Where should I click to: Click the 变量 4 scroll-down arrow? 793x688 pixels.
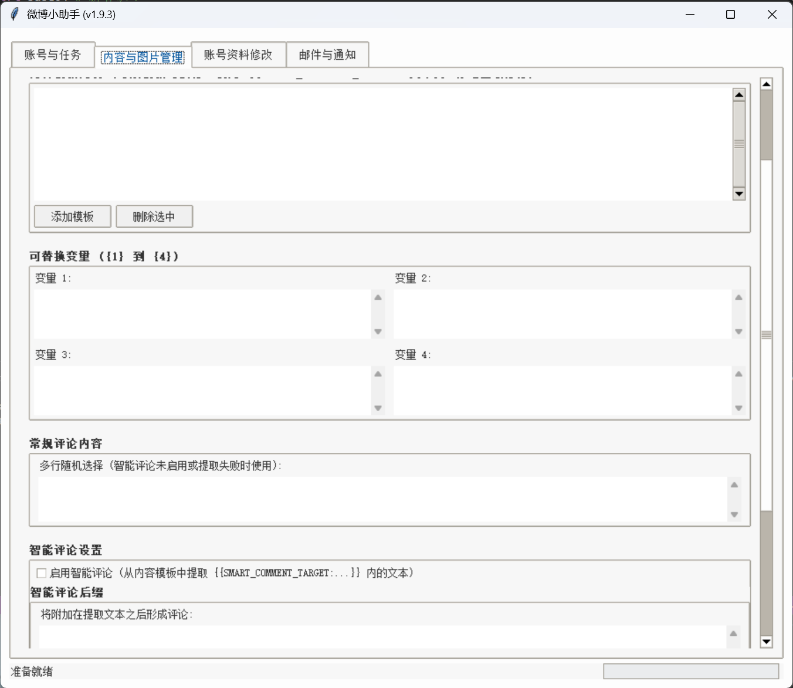[x=738, y=408]
